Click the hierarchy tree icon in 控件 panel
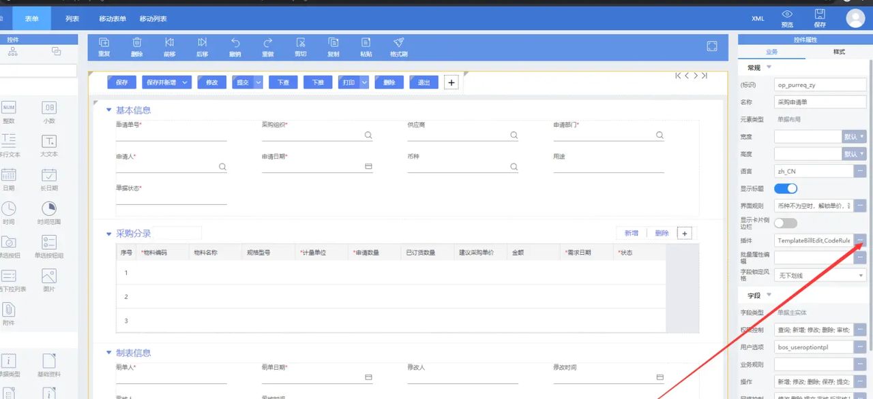 tap(12, 51)
